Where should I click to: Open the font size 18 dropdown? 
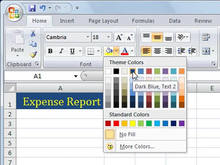pos(109,37)
